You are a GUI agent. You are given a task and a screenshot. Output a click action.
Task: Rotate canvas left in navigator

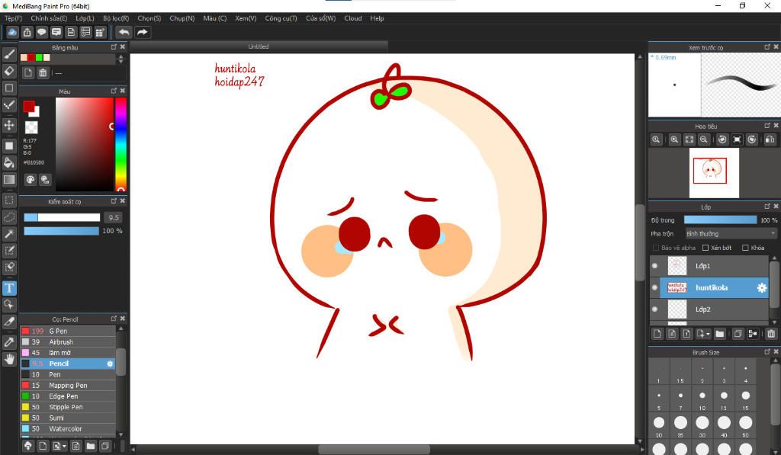pyautogui.click(x=722, y=139)
